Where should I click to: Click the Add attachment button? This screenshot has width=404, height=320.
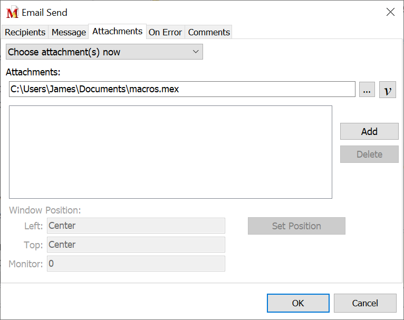(369, 132)
